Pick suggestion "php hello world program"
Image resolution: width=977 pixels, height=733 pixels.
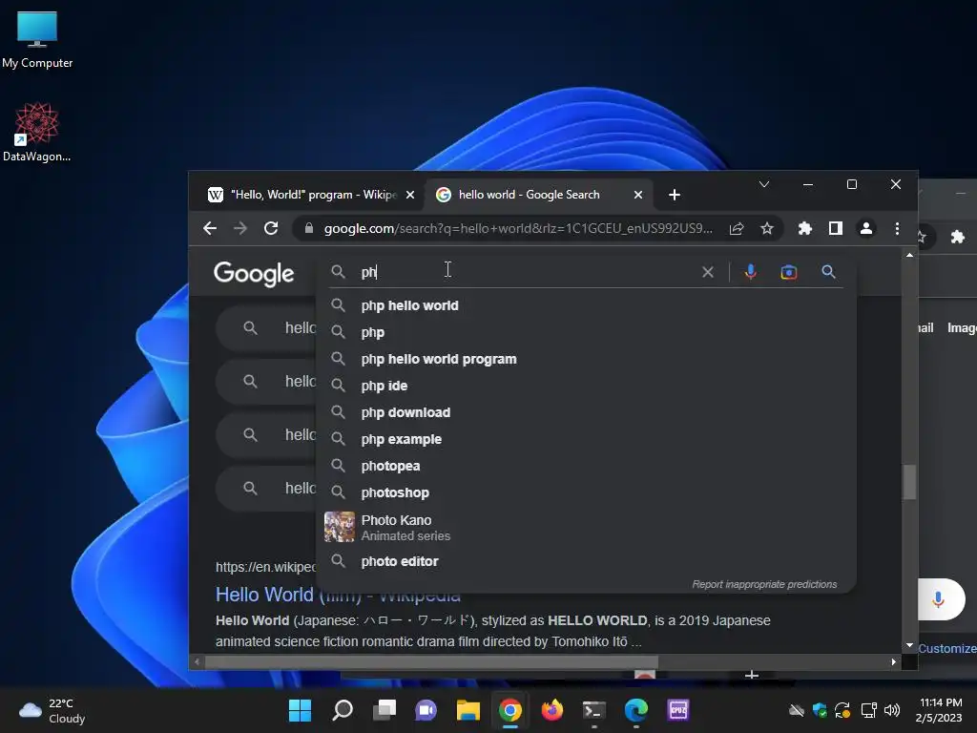(586, 359)
